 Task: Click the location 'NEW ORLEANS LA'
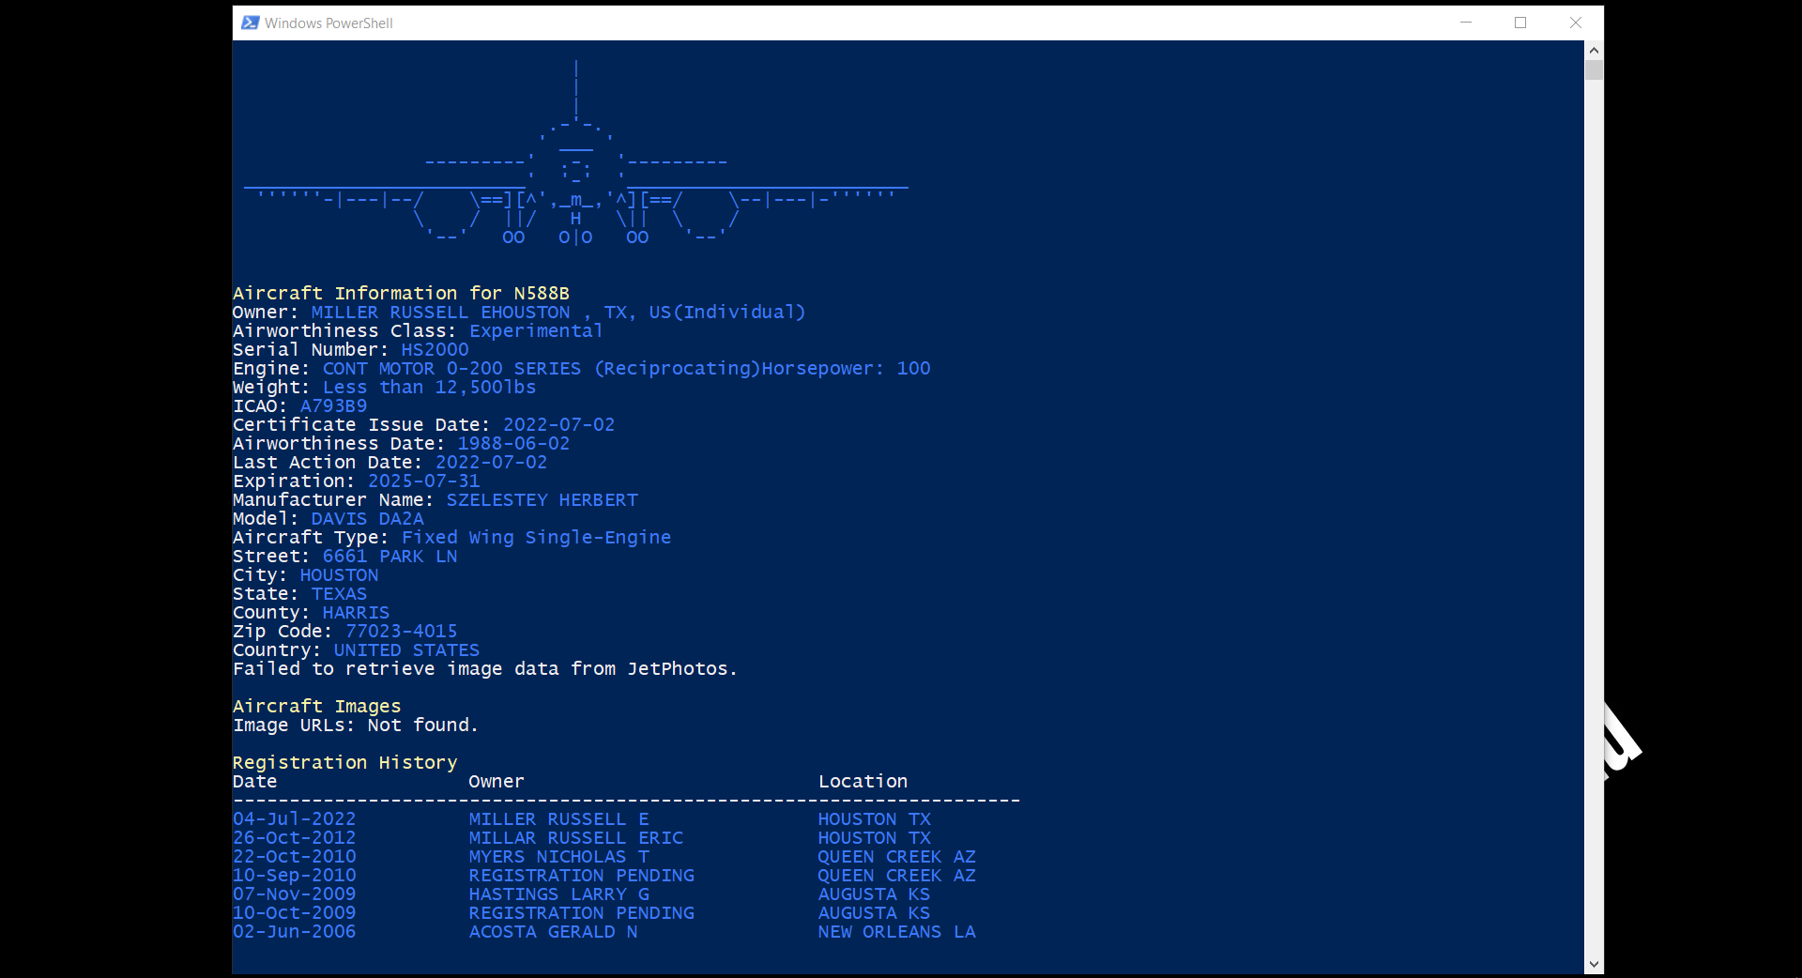coord(896,932)
